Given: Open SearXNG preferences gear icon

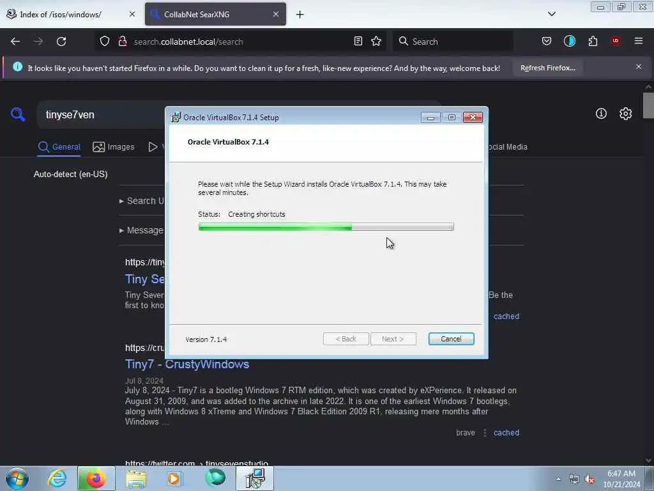Looking at the screenshot, I should point(625,114).
